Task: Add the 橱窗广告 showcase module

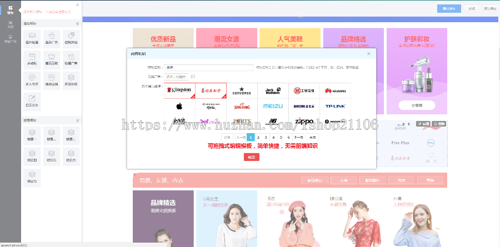Action: coord(71,60)
